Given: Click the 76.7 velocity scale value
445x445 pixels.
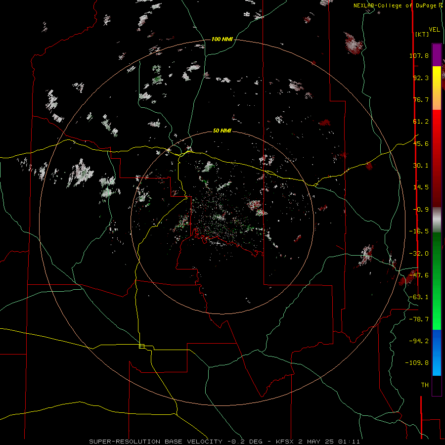Looking at the screenshot, I should click(421, 99).
